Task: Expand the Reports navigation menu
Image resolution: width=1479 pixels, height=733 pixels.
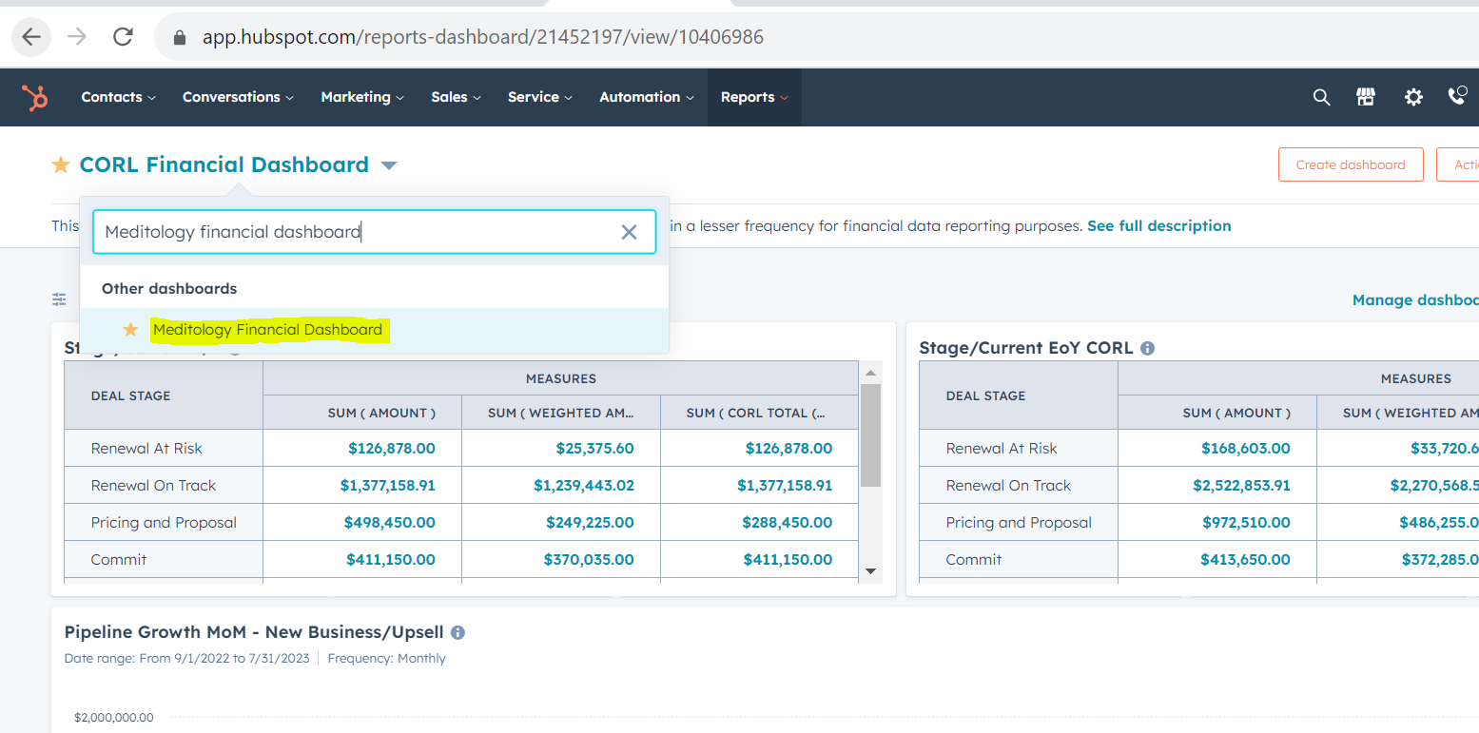Action: 753,97
